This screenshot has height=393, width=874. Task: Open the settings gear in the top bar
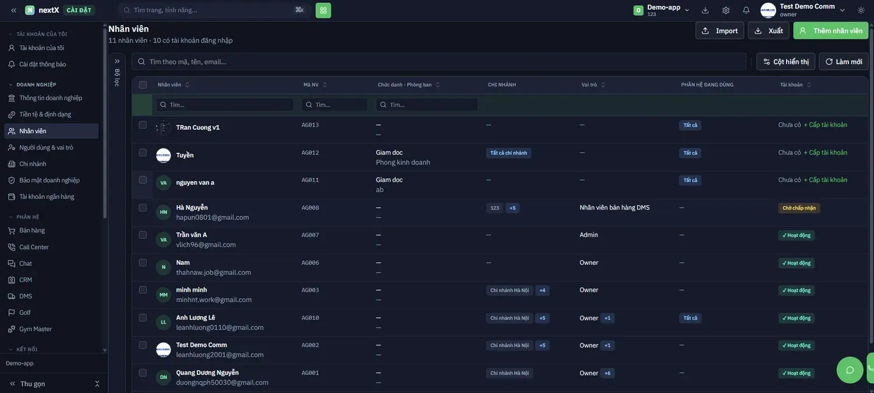coord(725,10)
